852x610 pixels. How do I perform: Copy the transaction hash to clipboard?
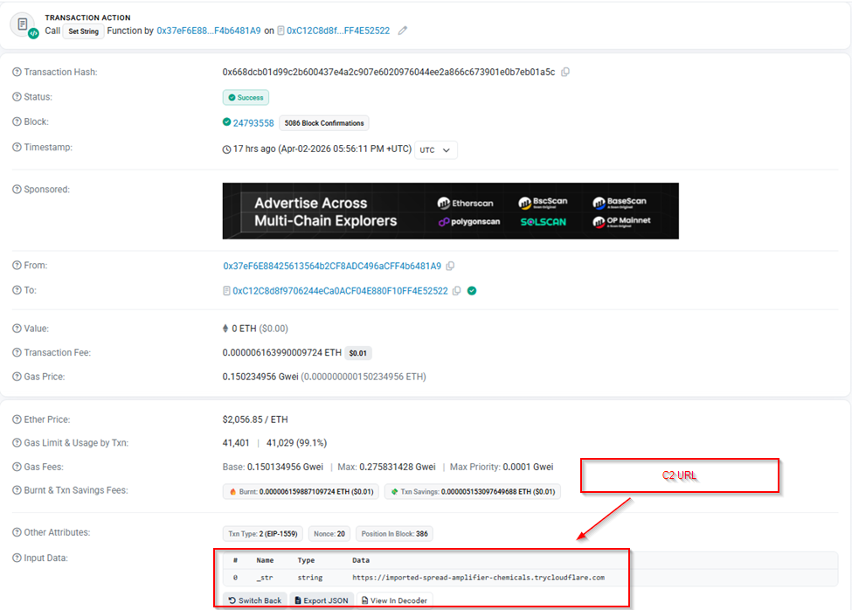click(x=565, y=73)
